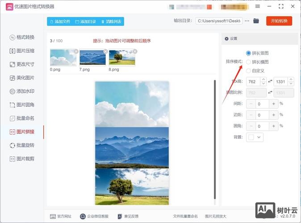
Task: Click the width field showing 762
Action: coord(253,82)
